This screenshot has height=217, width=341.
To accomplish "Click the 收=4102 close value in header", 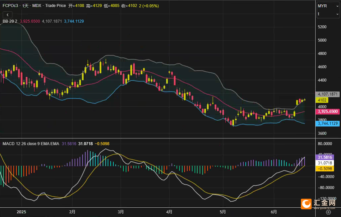I will 129,6.
